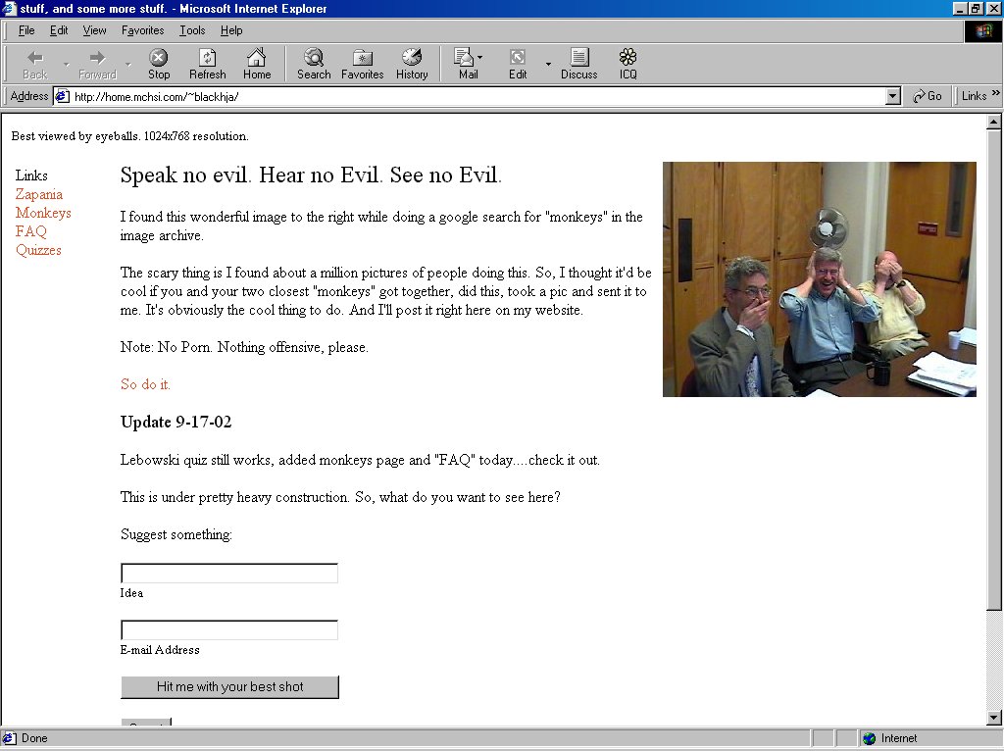Open the Favorites toolbar button
Image resolution: width=1004 pixels, height=751 pixels.
362,64
